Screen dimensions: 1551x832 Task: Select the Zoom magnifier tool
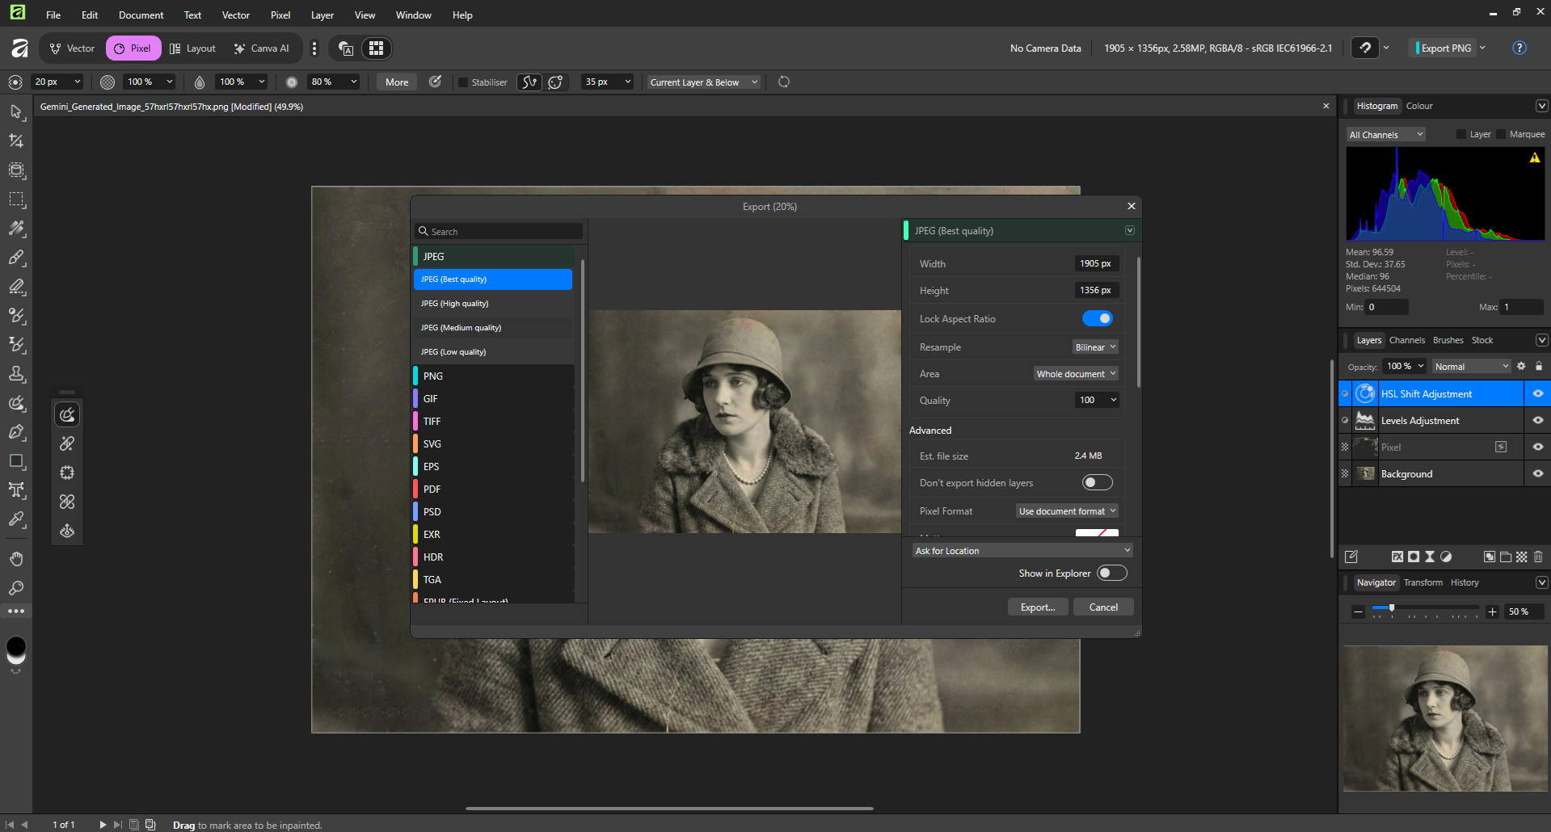tap(16, 588)
